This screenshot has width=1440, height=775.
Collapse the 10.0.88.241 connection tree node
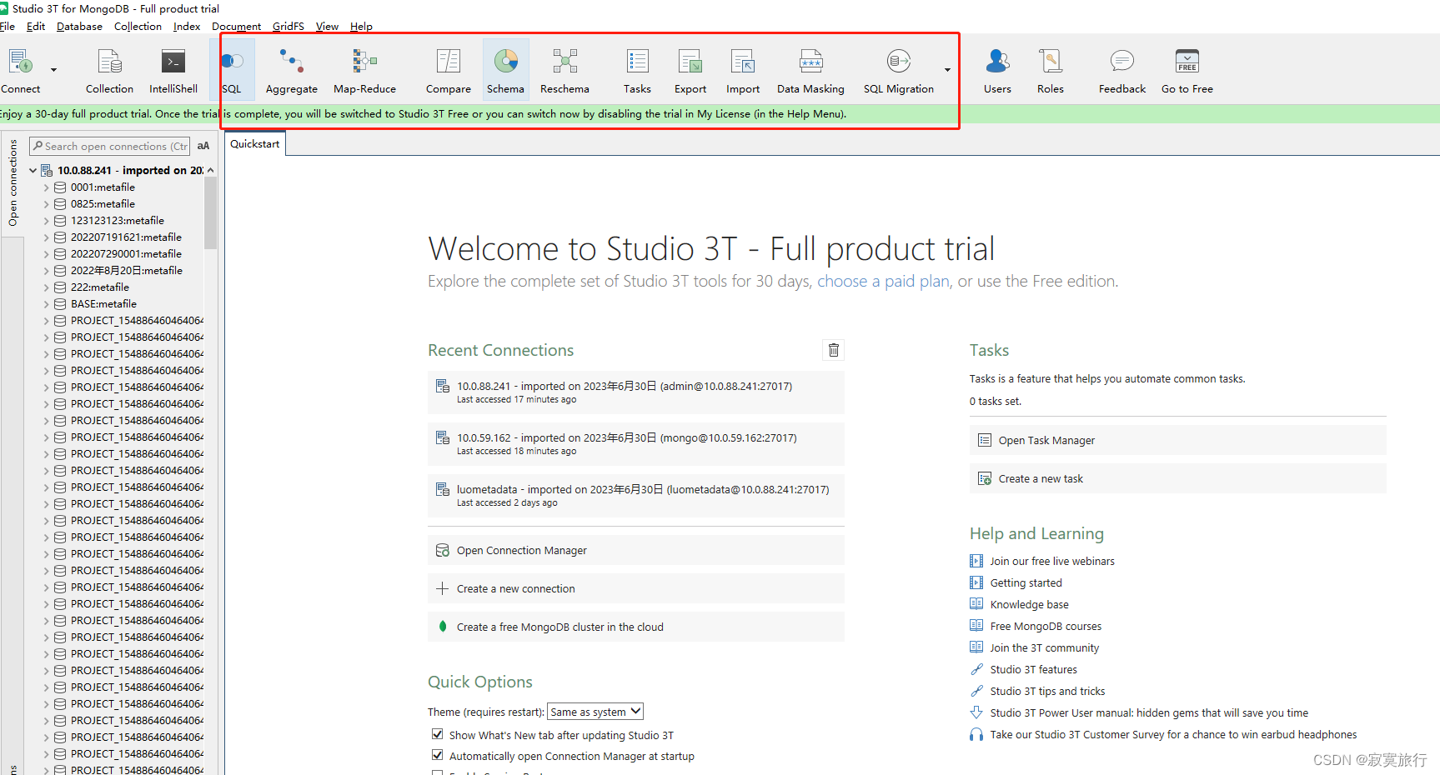[33, 170]
